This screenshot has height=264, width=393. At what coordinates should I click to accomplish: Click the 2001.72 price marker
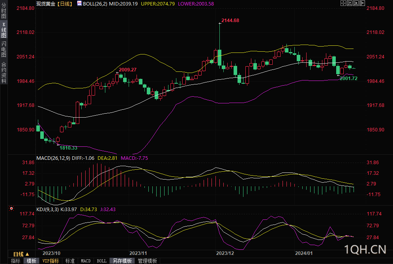pyautogui.click(x=348, y=78)
